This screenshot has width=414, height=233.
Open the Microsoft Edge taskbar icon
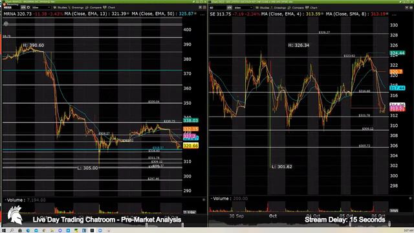point(28,230)
